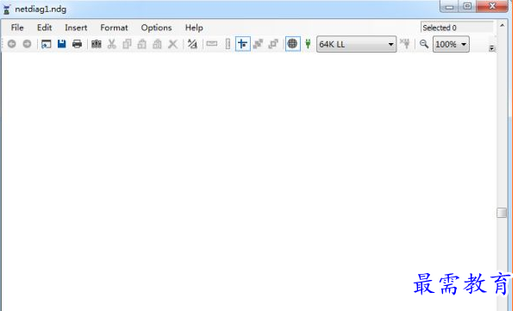Click the forward arrow toolbar icon
The image size is (518, 311).
[x=27, y=44]
